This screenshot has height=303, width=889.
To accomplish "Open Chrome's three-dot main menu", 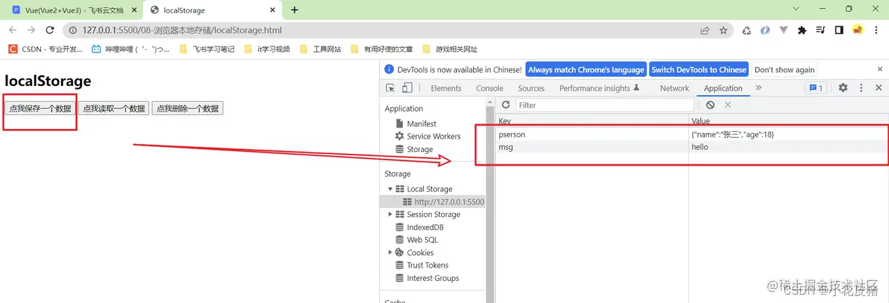I will point(876,31).
